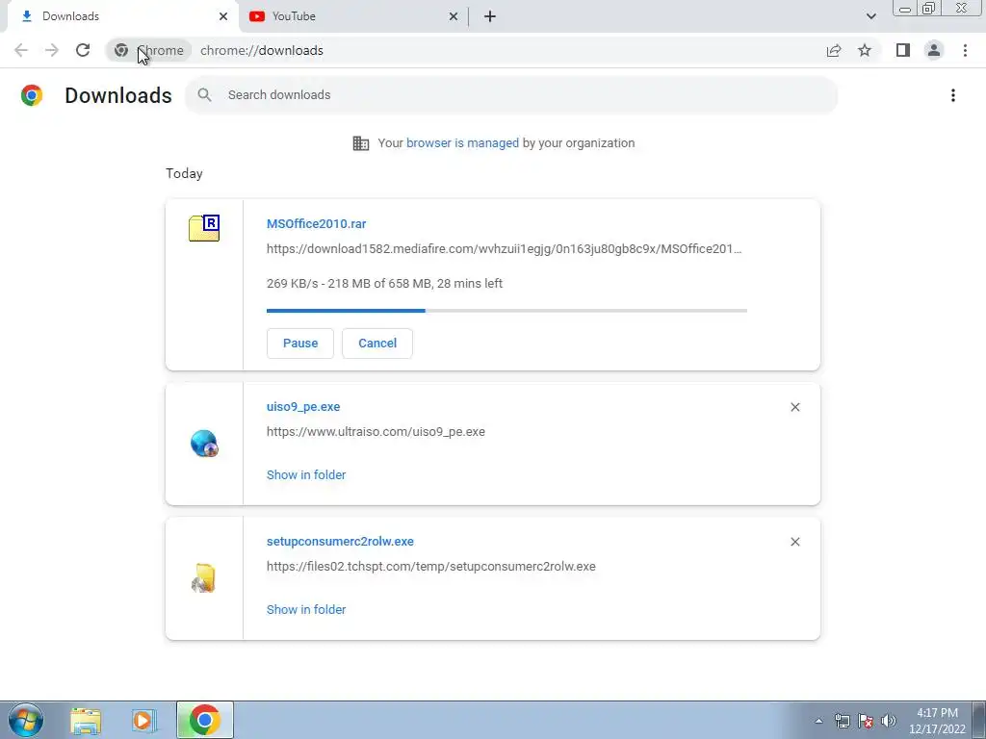Show uiso9_pe.exe in folder

(x=306, y=475)
